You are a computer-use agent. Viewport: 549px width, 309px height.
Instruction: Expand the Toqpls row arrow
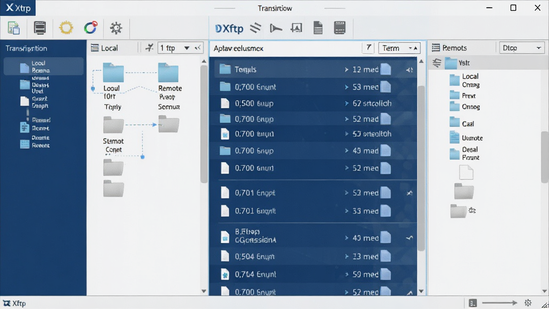point(346,70)
